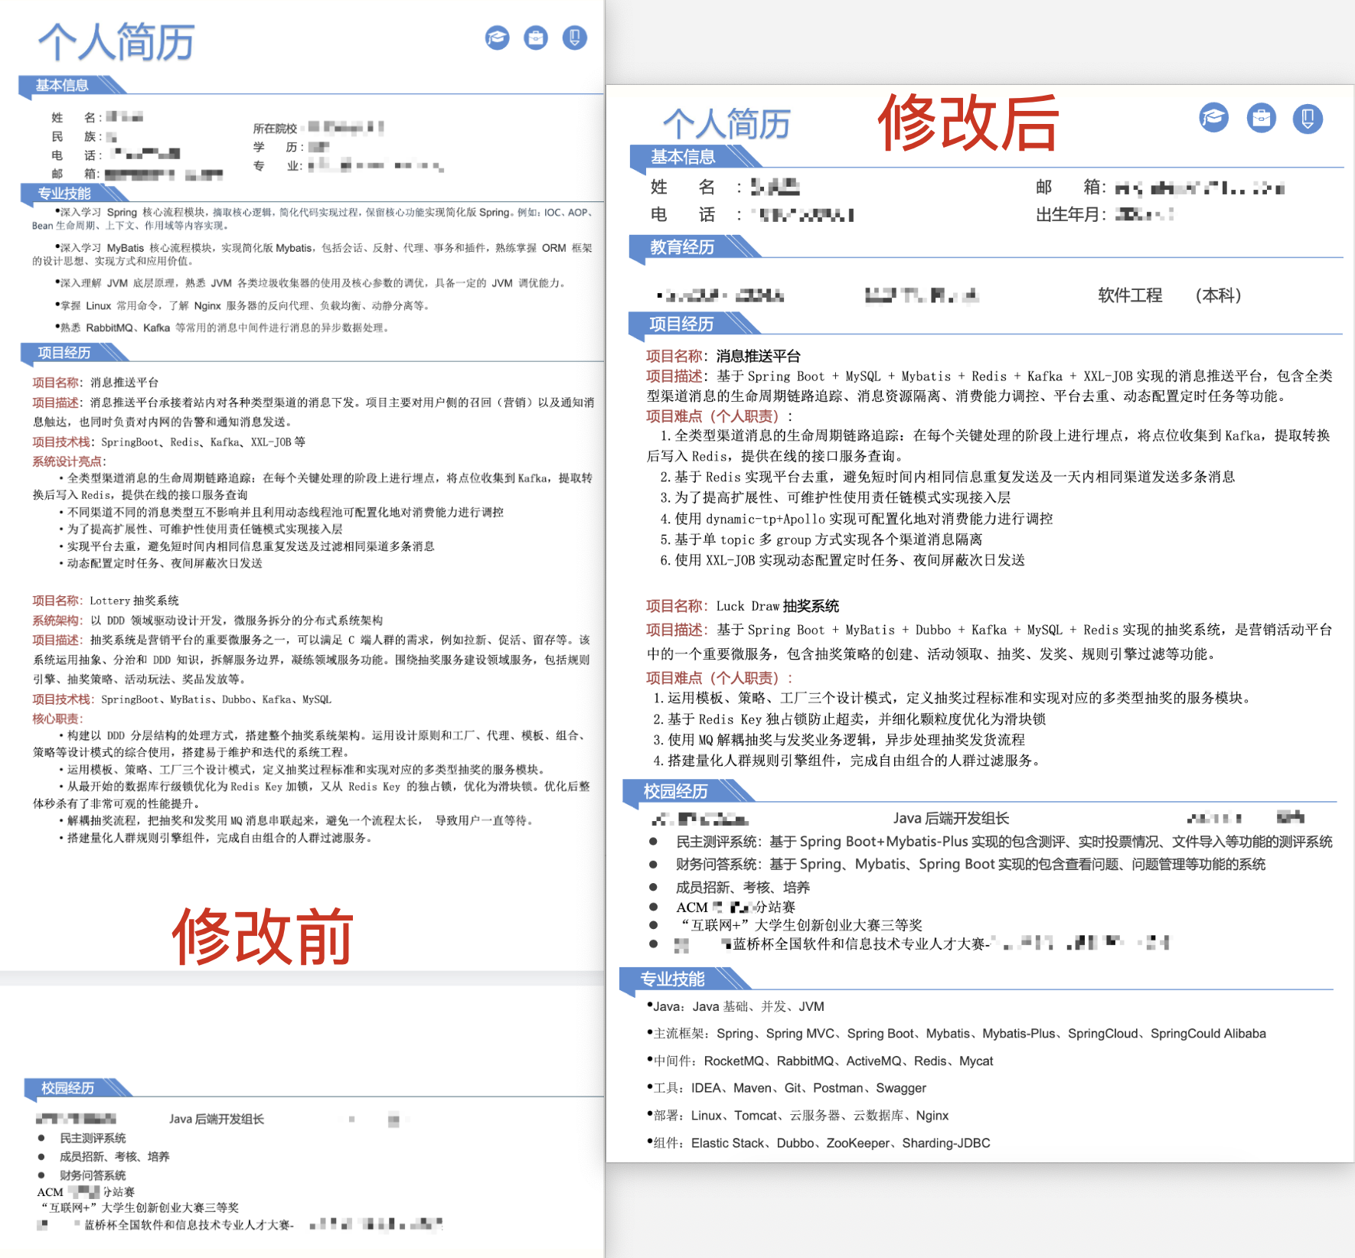The image size is (1355, 1258).
Task: Click the 校园经历 heading in the original resume
Action: 68,1087
